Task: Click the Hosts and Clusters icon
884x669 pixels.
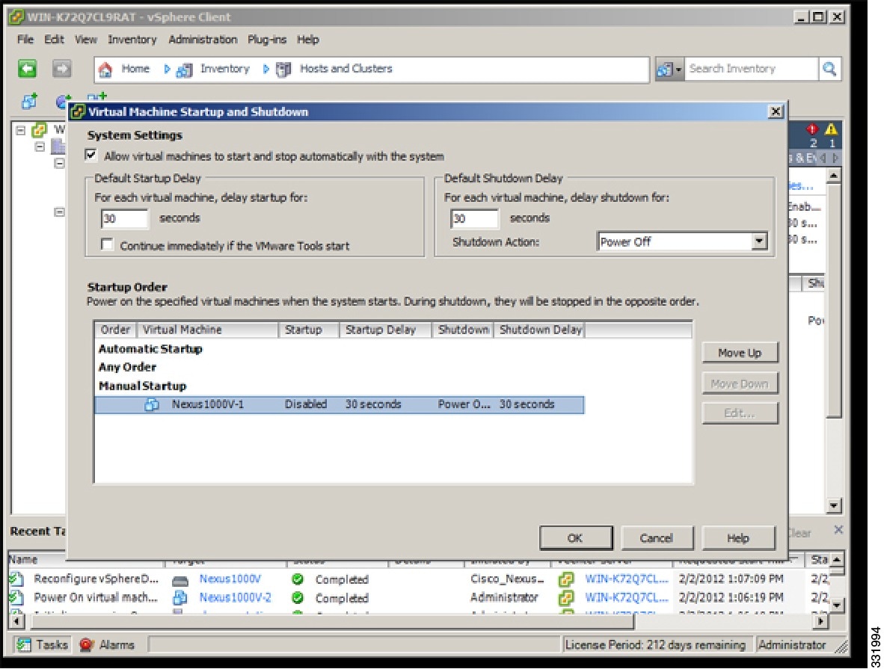Action: click(283, 70)
